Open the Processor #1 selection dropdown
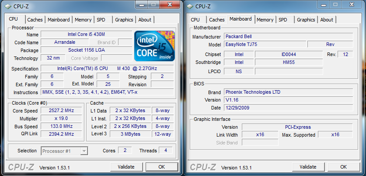366x176 pixels. pyautogui.click(x=64, y=151)
